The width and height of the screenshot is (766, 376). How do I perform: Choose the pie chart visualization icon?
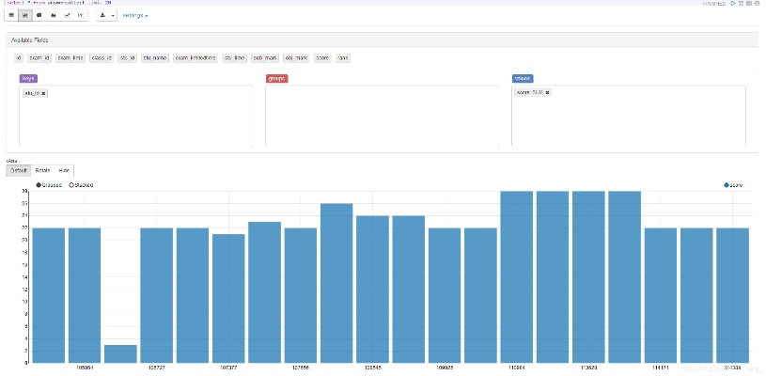39,16
